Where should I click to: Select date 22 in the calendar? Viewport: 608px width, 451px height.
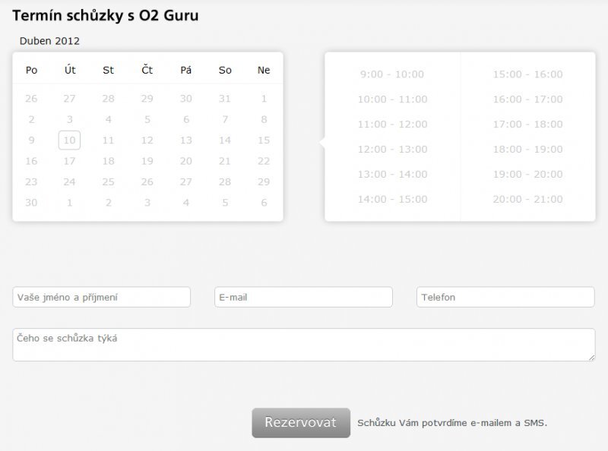(264, 161)
